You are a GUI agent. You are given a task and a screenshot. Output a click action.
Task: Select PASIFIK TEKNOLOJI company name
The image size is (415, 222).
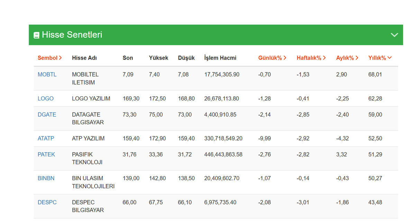pyautogui.click(x=87, y=158)
